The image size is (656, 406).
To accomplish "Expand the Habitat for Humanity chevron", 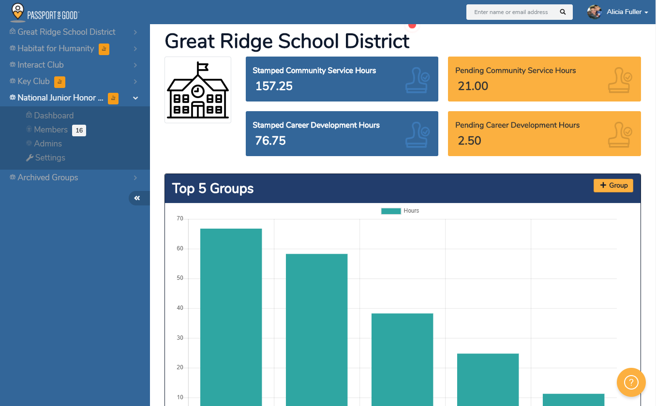I will (x=135, y=49).
